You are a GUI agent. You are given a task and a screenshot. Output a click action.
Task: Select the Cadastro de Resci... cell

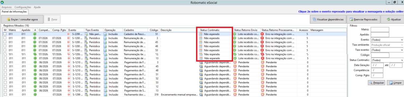pyautogui.click(x=135, y=34)
